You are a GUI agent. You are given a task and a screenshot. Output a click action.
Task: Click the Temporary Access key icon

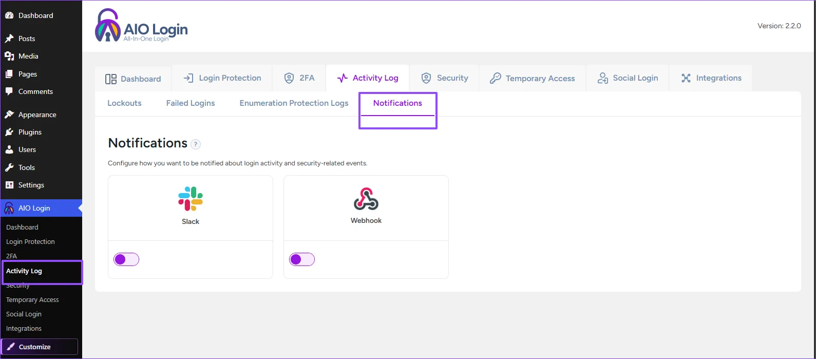pyautogui.click(x=495, y=78)
